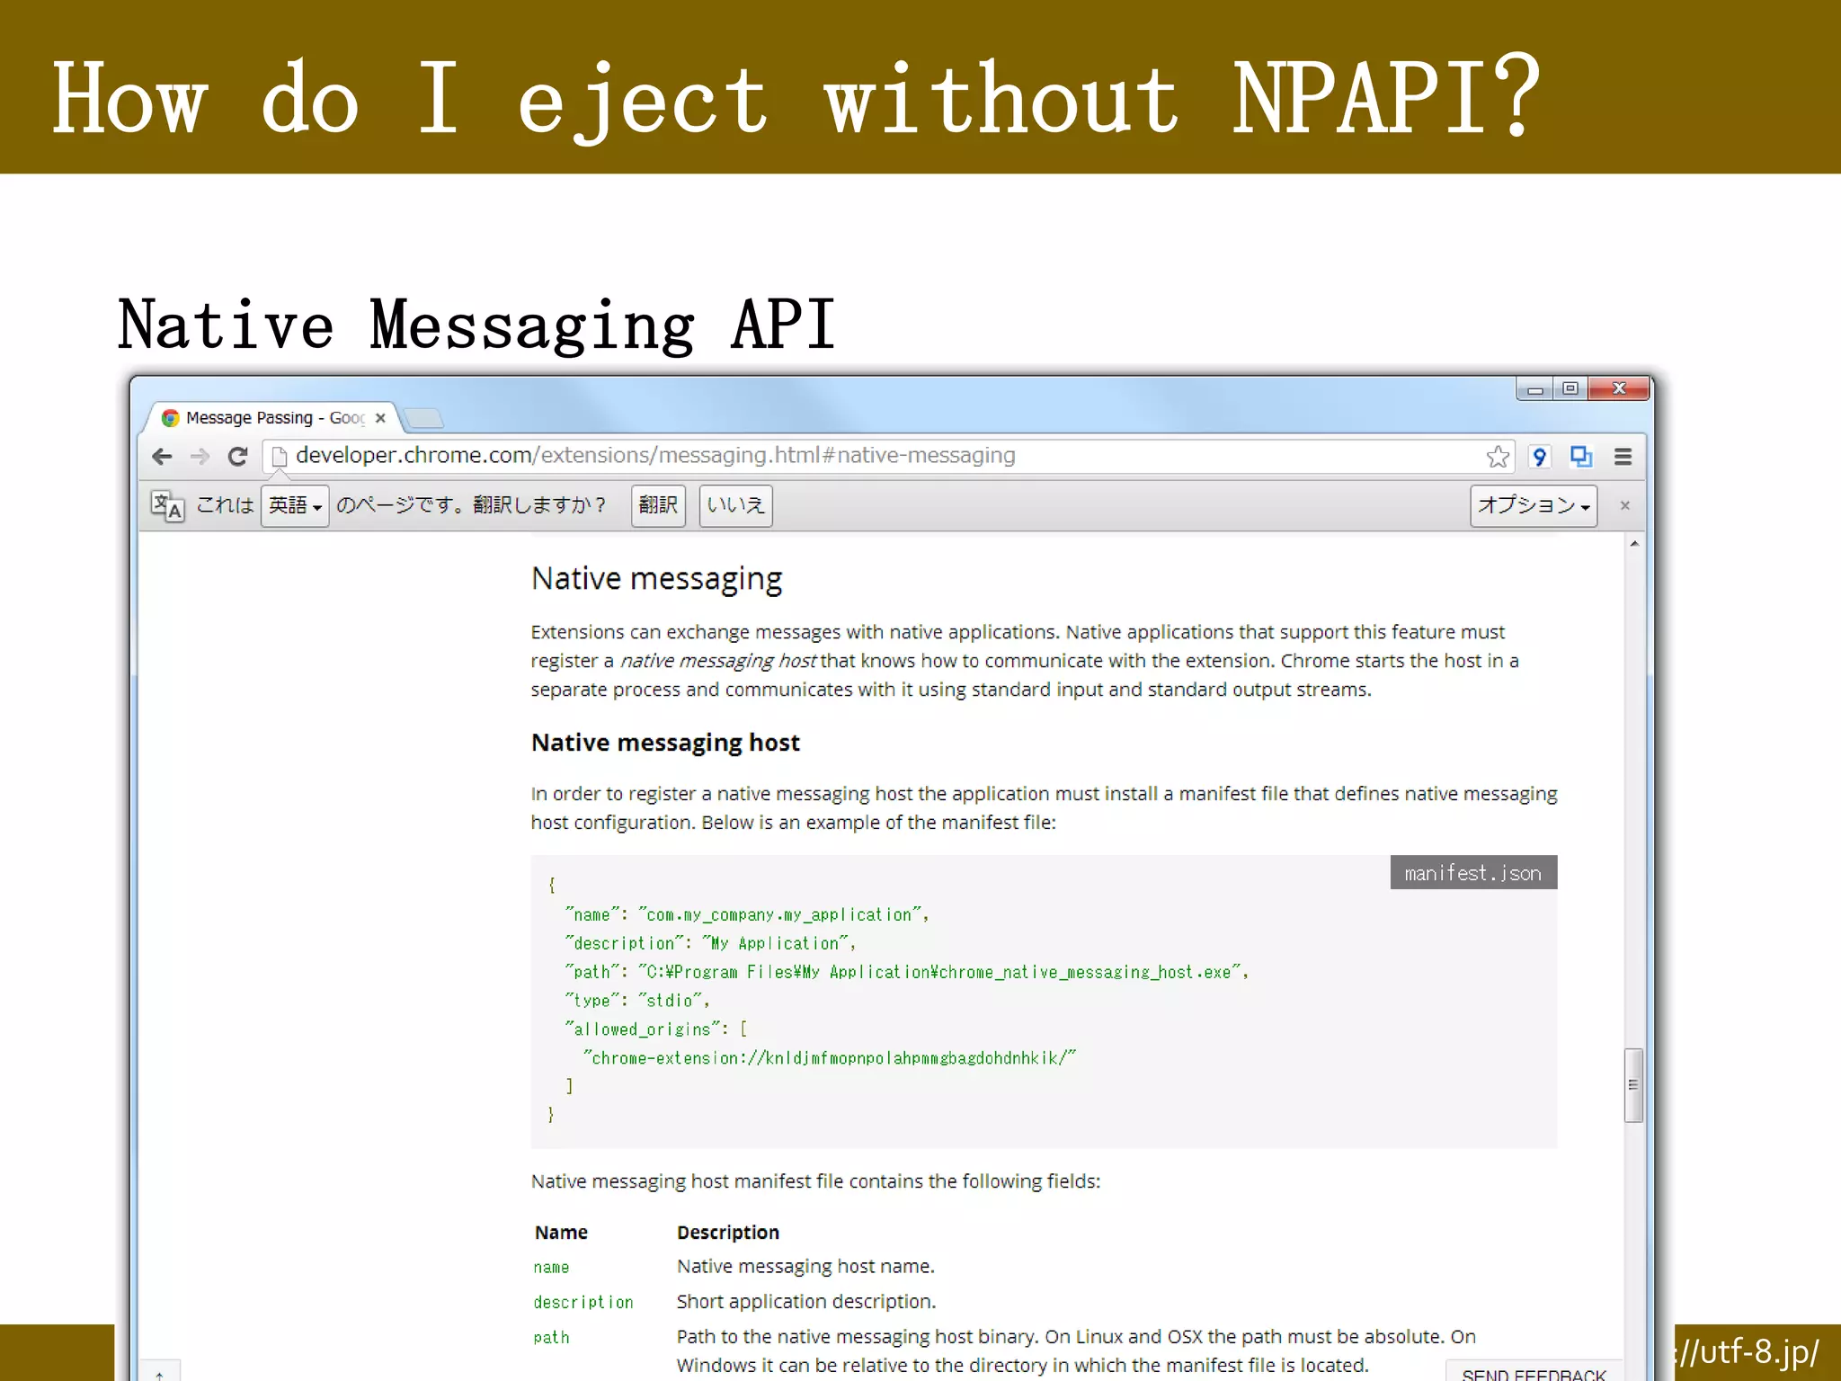This screenshot has height=1381, width=1841.
Task: Dismiss the translate bar with its X
Action: pyautogui.click(x=1624, y=505)
